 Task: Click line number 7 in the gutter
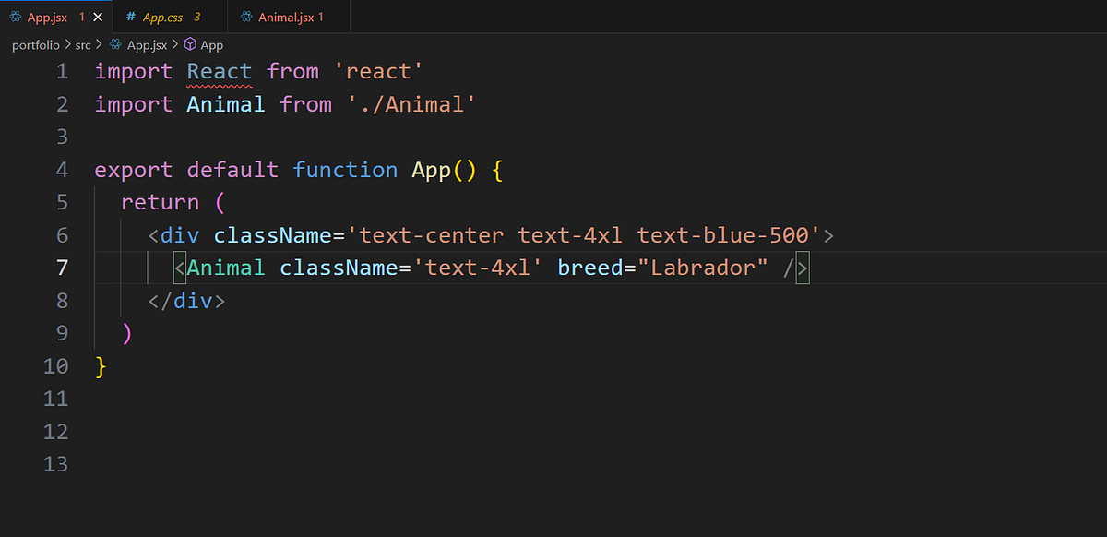(x=62, y=268)
